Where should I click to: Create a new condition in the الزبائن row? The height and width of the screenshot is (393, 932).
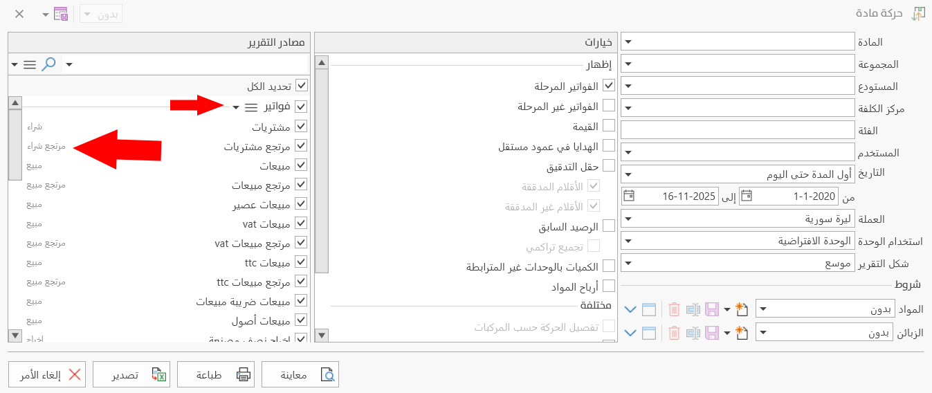(x=742, y=333)
